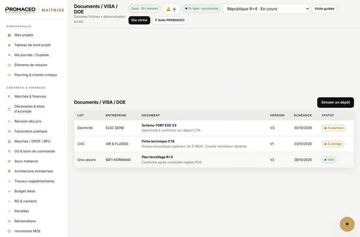Screen dimensions: 360x237
Task: Select the Plan ferraillage R+3 document
Action: coord(157,157)
